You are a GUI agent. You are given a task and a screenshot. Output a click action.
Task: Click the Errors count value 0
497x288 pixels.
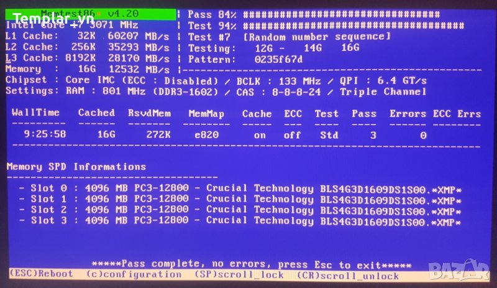423,134
